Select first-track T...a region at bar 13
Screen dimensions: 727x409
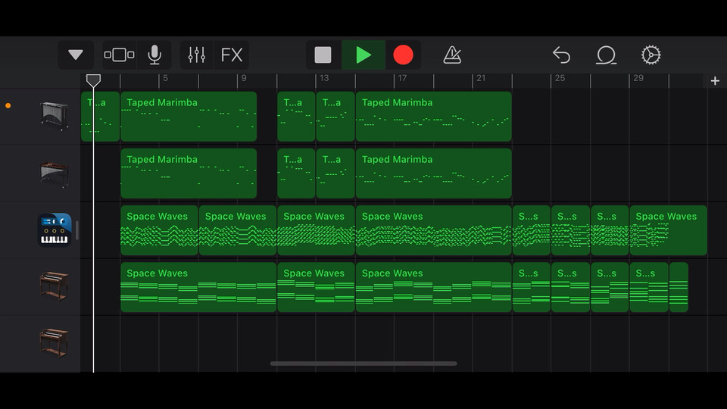click(x=335, y=117)
